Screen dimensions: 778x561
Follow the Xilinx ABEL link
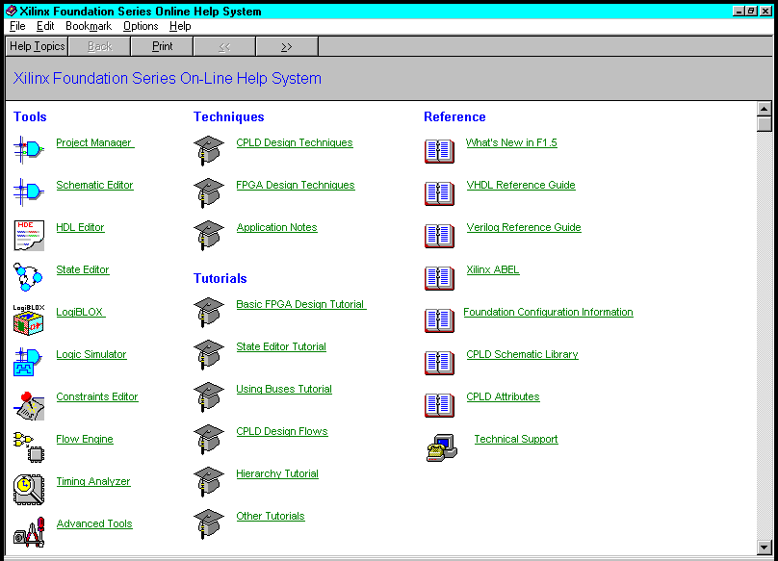click(x=493, y=269)
